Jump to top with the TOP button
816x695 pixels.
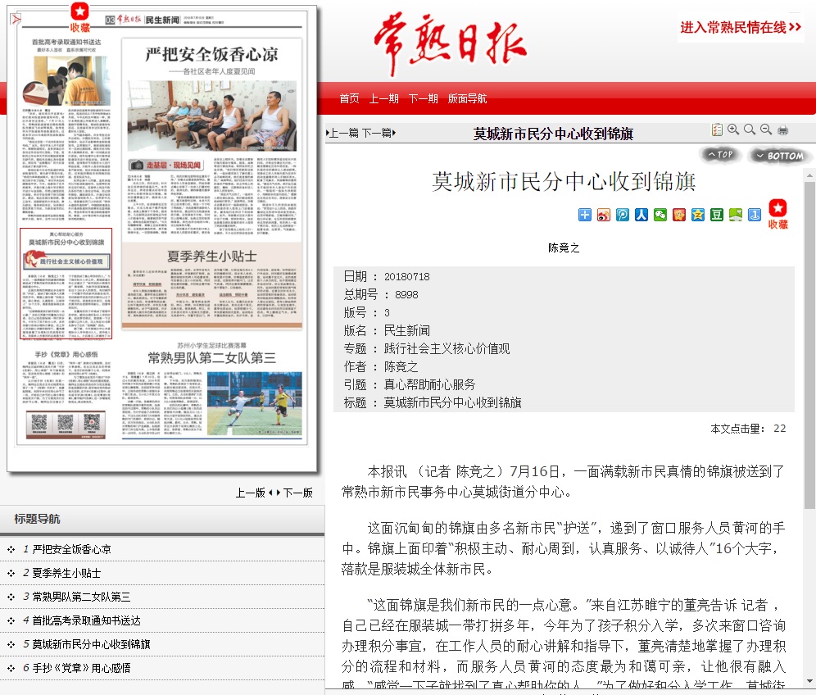pos(720,155)
